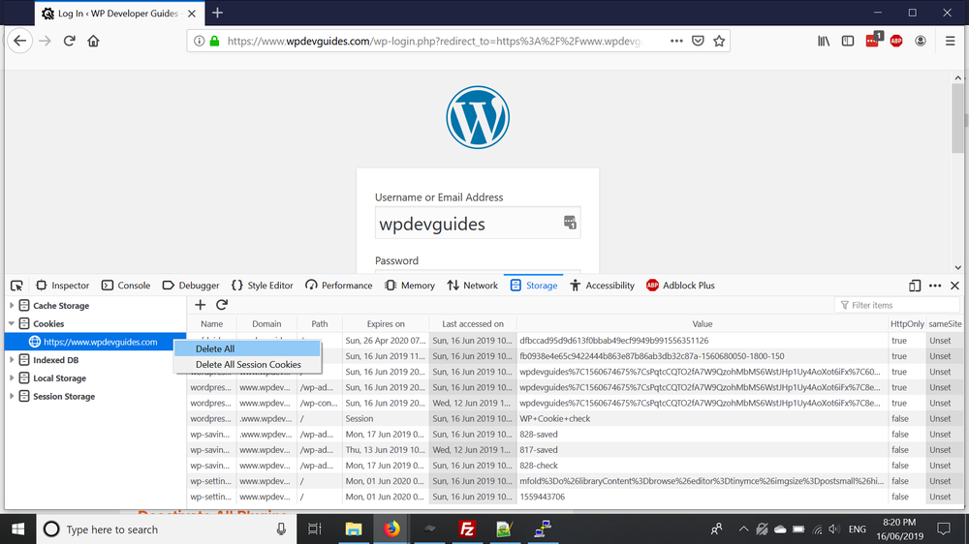The width and height of the screenshot is (969, 544).
Task: Open the Firefox account icon
Action: click(921, 41)
